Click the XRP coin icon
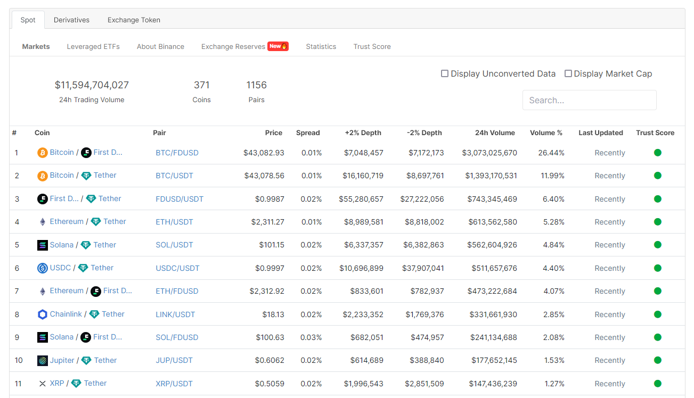 coord(43,384)
